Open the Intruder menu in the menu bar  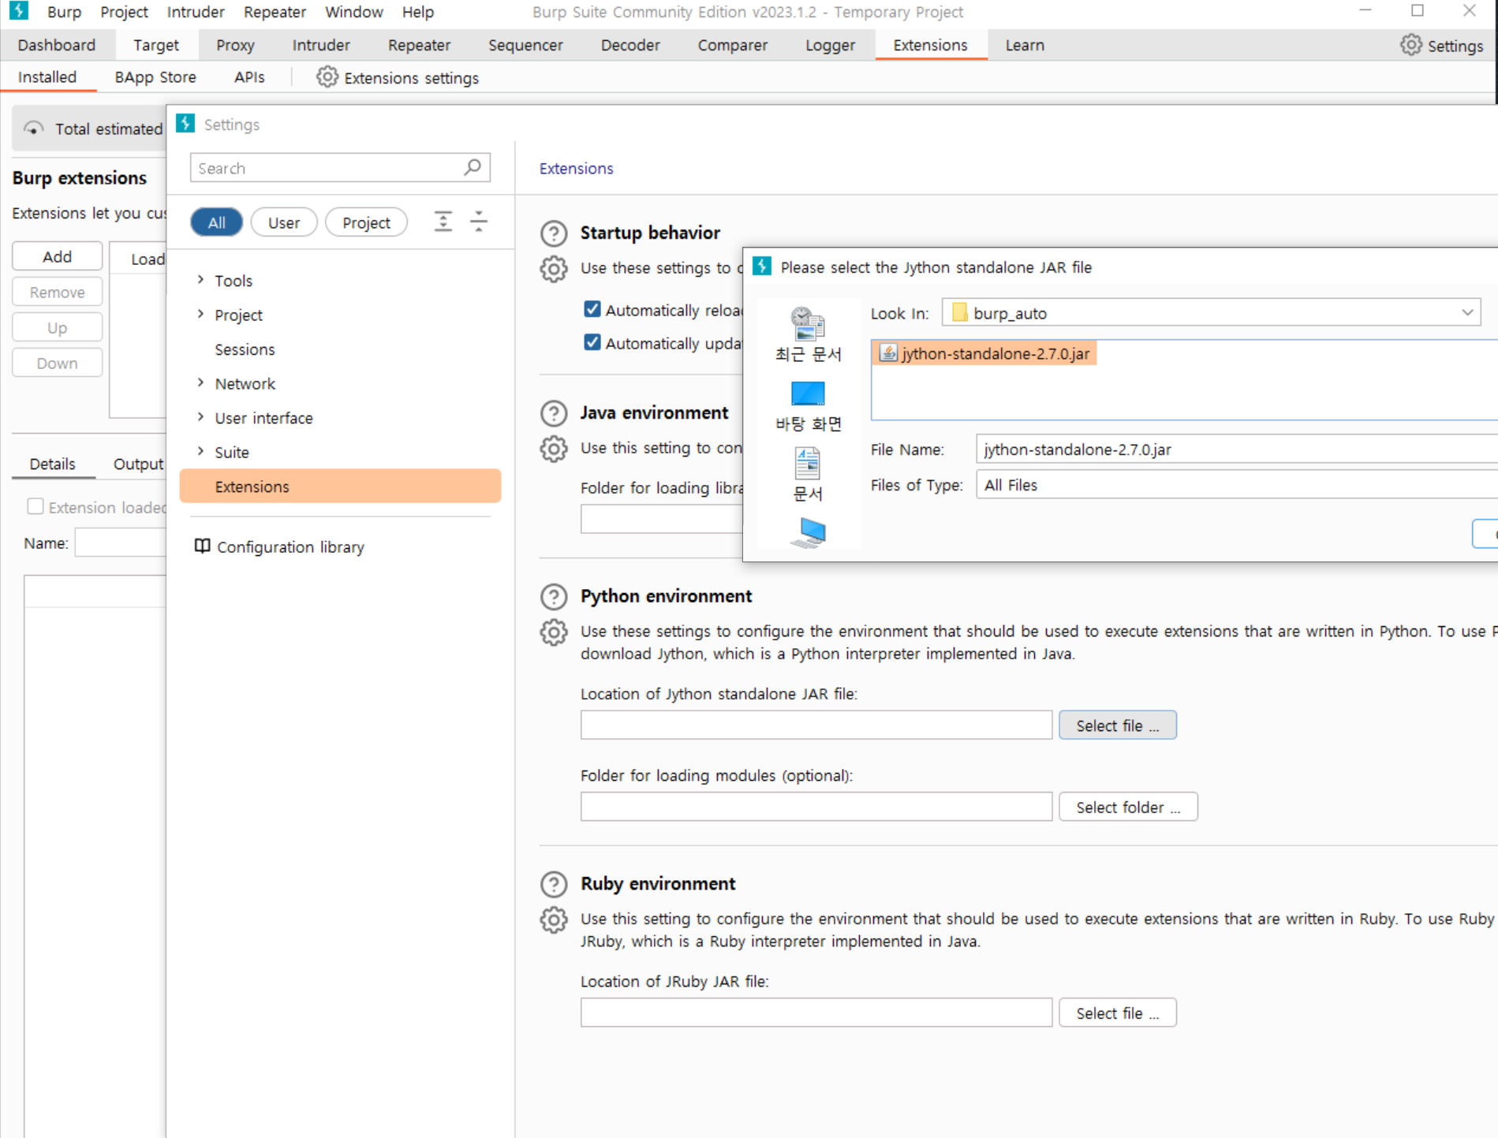click(x=196, y=12)
